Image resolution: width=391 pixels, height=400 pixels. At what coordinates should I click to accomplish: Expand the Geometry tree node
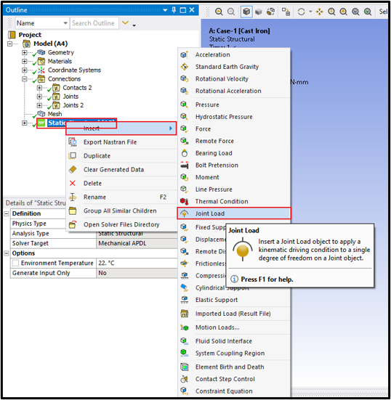(24, 52)
